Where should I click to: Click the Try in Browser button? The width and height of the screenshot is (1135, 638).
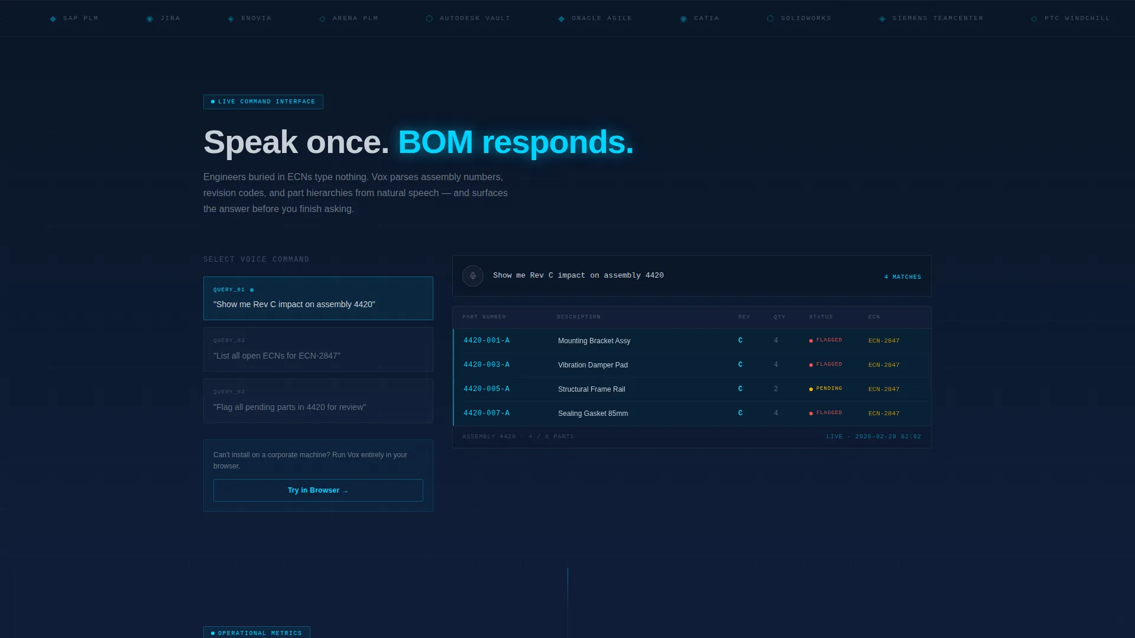click(x=318, y=490)
